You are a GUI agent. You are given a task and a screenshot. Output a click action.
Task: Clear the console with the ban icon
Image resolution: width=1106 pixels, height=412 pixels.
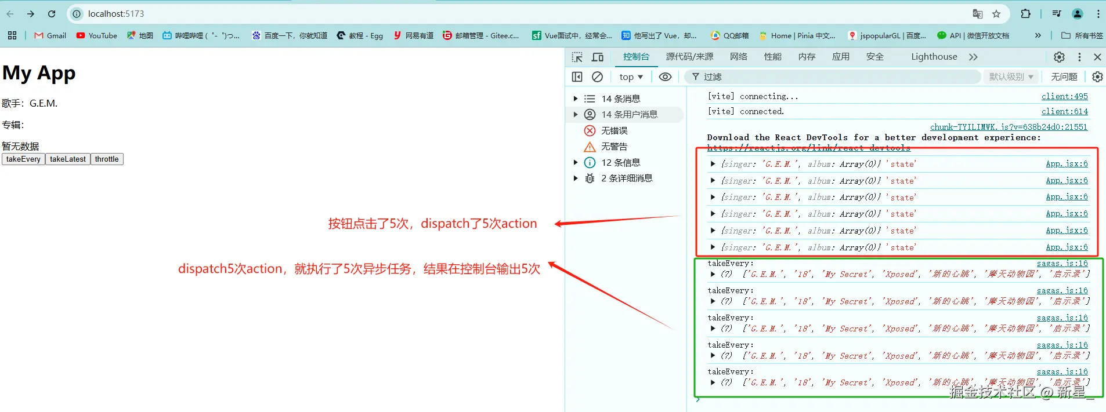coord(597,76)
